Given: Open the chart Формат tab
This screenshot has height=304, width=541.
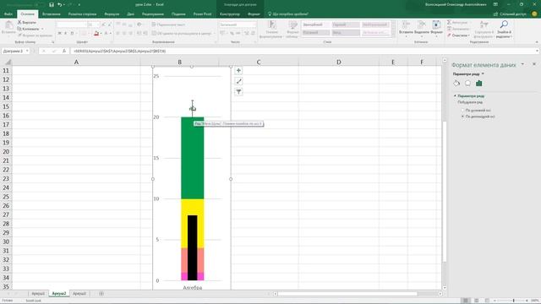Looking at the screenshot, I should coord(254,14).
